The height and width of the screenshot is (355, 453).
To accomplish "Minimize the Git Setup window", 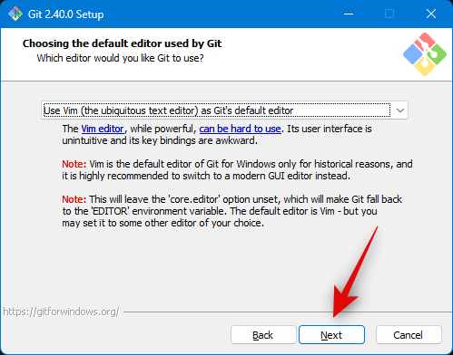I will click(x=349, y=14).
